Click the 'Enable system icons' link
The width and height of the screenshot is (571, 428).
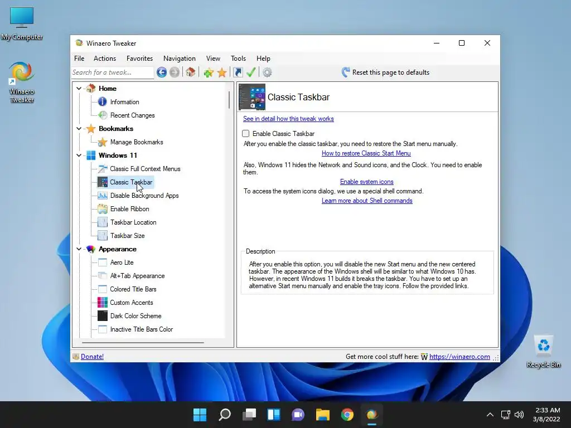(367, 182)
